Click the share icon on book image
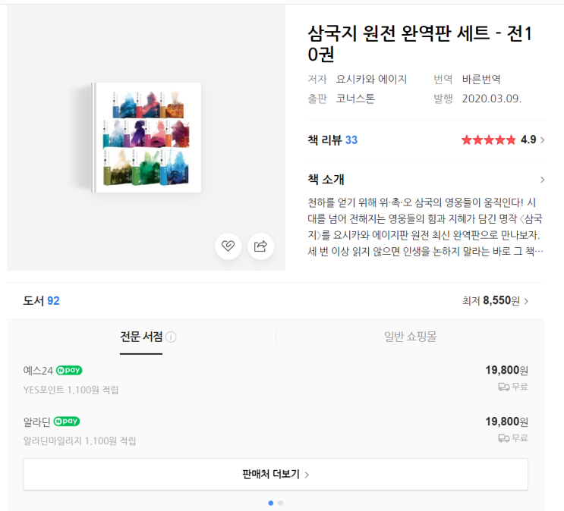Screen dimensions: 564x511 pyautogui.click(x=260, y=246)
